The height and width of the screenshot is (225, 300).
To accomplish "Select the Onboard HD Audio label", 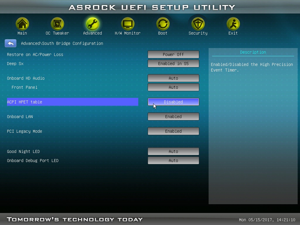I will pos(26,78).
